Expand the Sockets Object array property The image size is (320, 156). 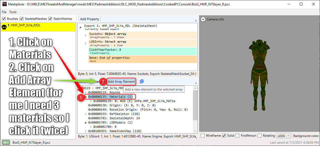click(86, 35)
